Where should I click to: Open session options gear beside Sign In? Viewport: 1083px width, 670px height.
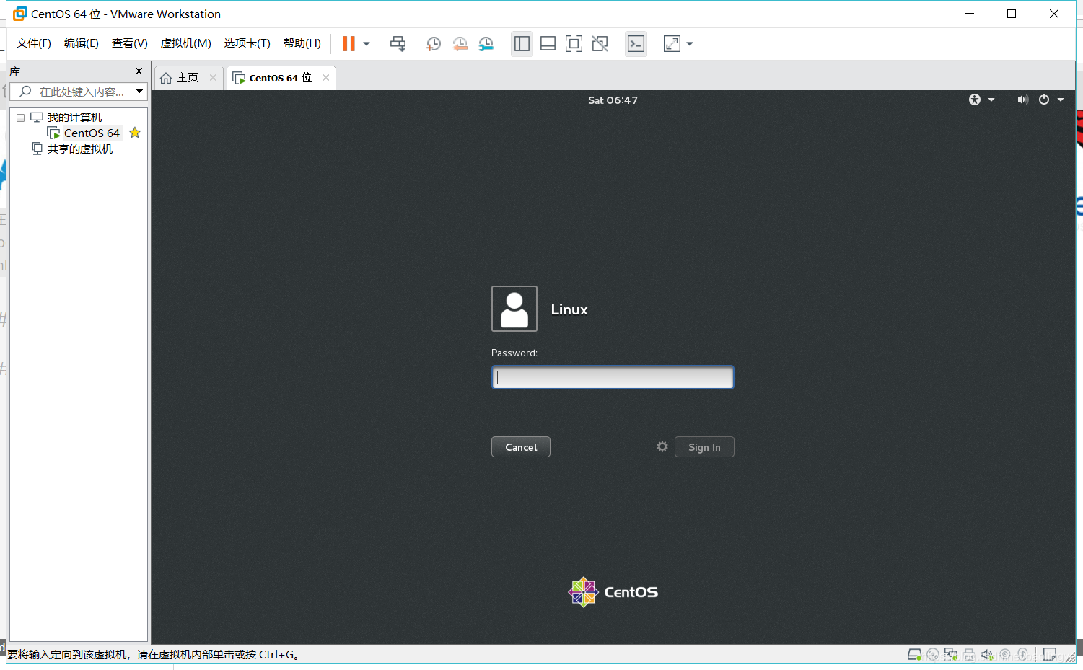(662, 446)
